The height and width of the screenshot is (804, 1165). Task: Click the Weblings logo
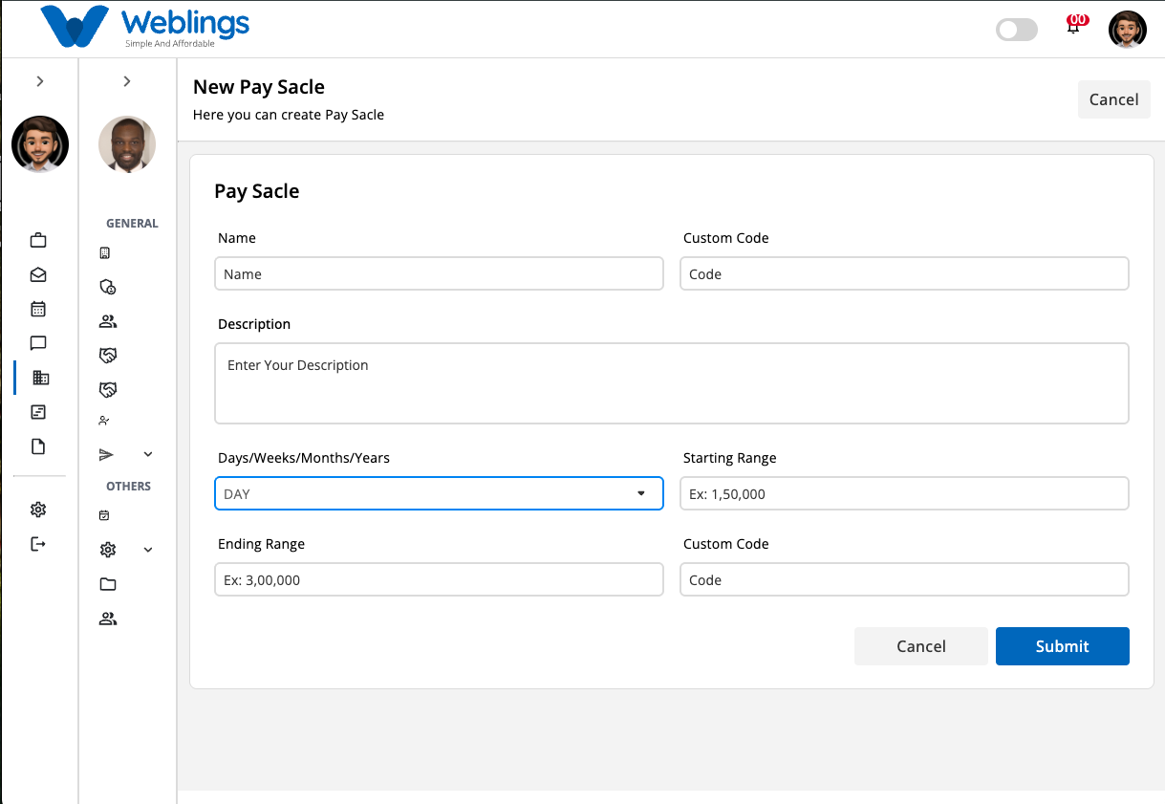(x=144, y=27)
